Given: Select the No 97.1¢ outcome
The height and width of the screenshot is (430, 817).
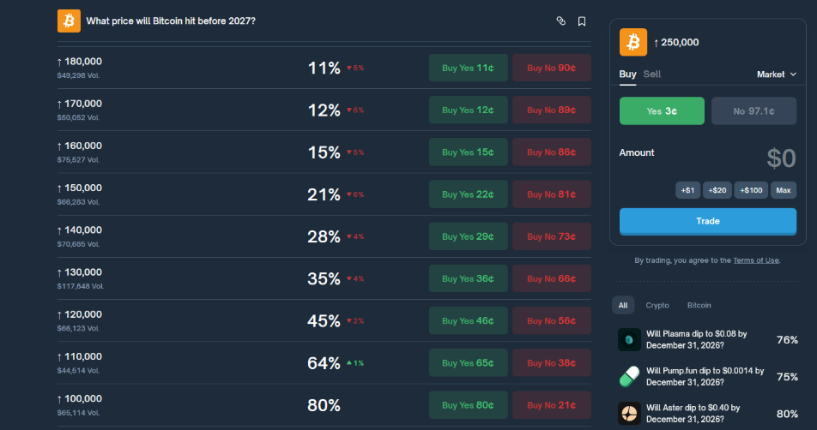Looking at the screenshot, I should coord(753,110).
